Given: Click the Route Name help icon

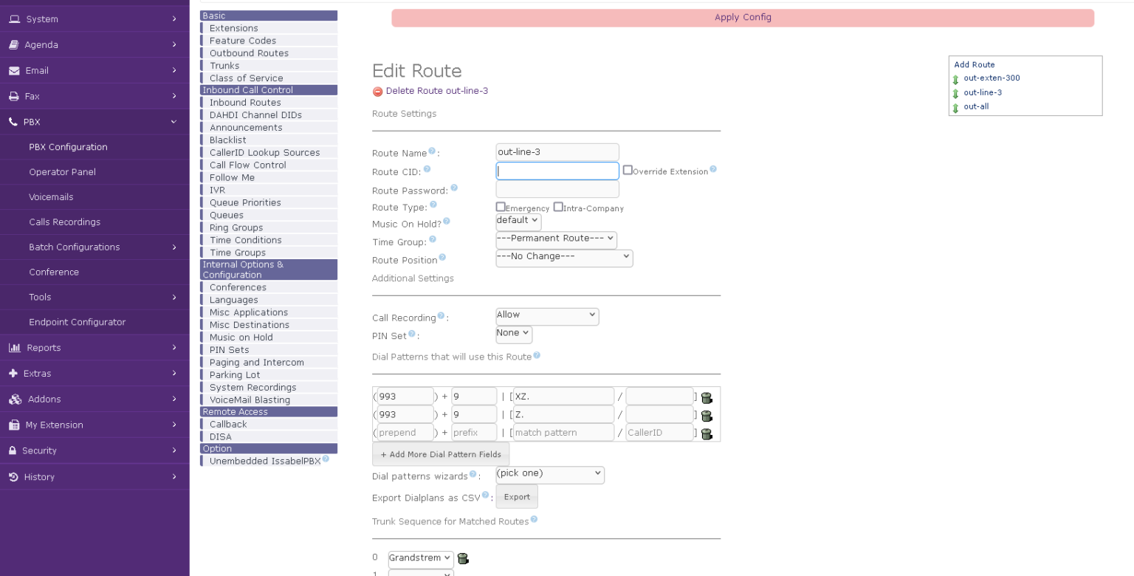Looking at the screenshot, I should [x=432, y=151].
